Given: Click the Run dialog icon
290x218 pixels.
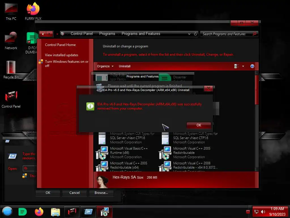Looking at the screenshot, I should point(12,156).
